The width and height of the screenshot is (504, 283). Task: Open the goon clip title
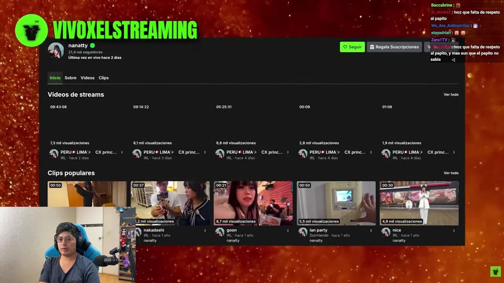pos(232,230)
